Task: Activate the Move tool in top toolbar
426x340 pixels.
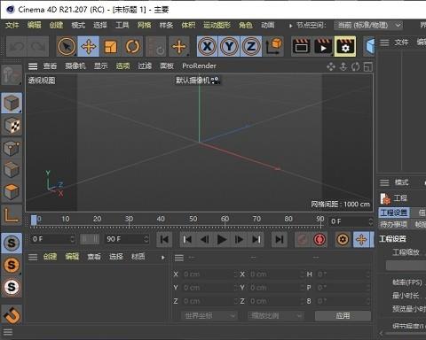Action: (x=89, y=46)
